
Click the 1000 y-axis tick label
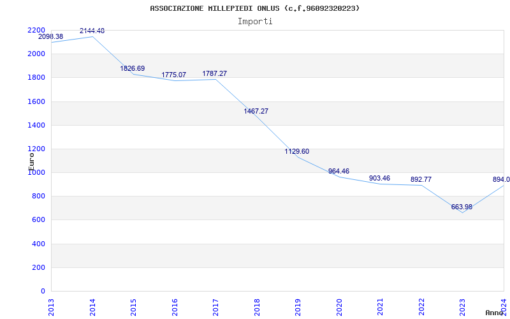point(36,172)
